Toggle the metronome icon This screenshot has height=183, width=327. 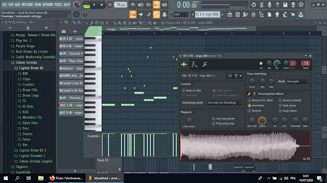point(133,5)
